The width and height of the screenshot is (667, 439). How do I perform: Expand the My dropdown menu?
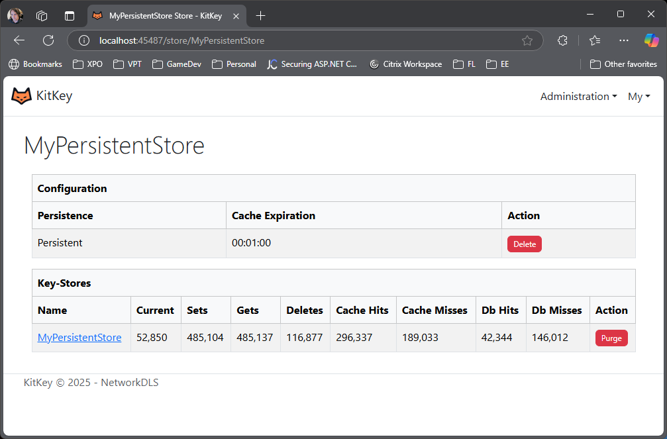pos(639,97)
